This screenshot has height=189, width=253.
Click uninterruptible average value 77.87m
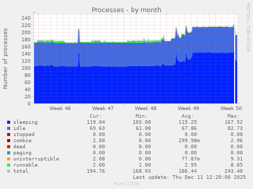pos(191,159)
